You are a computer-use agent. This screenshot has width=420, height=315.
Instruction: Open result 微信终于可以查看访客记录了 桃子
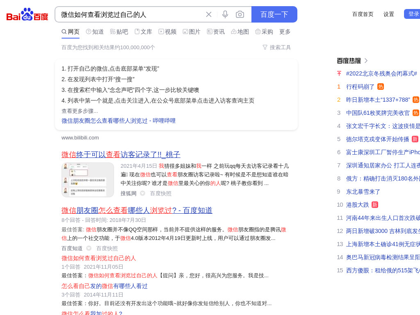[121, 155]
